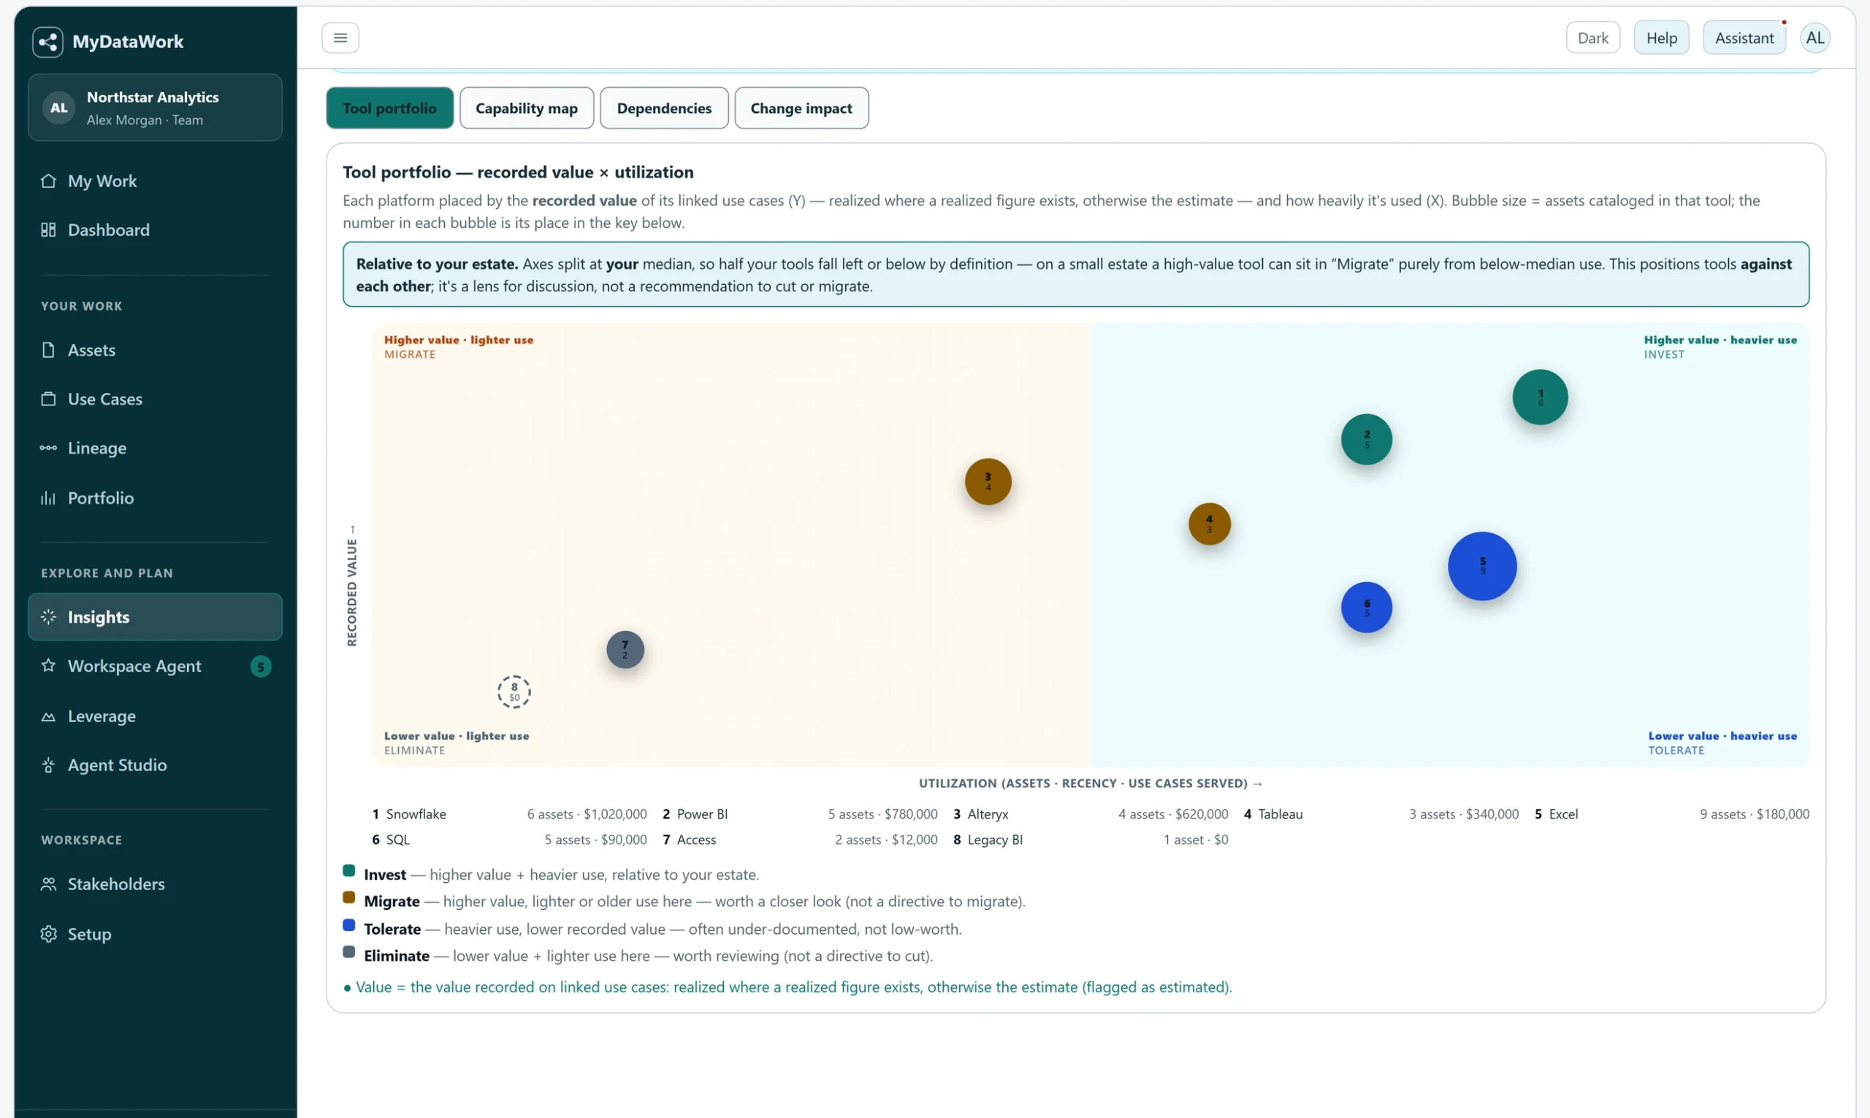Open the Change impact tab
The width and height of the screenshot is (1870, 1118).
[801, 108]
